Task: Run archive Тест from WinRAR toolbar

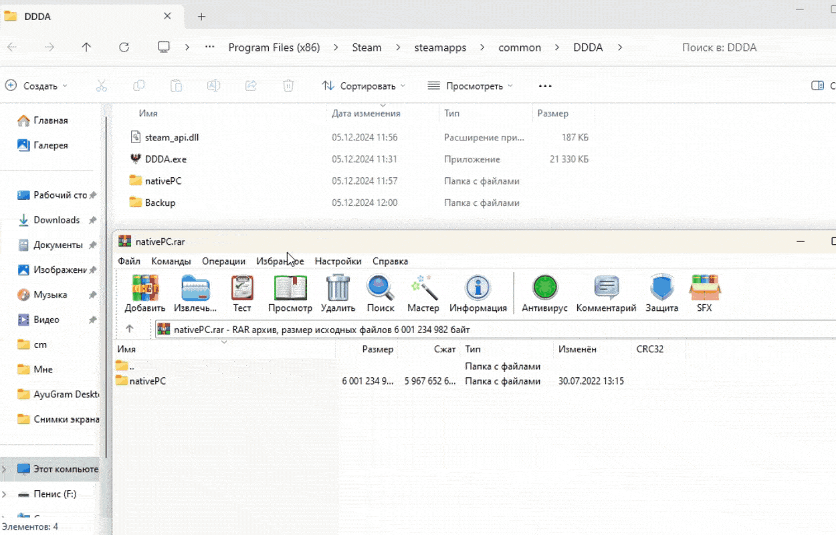Action: (x=242, y=294)
